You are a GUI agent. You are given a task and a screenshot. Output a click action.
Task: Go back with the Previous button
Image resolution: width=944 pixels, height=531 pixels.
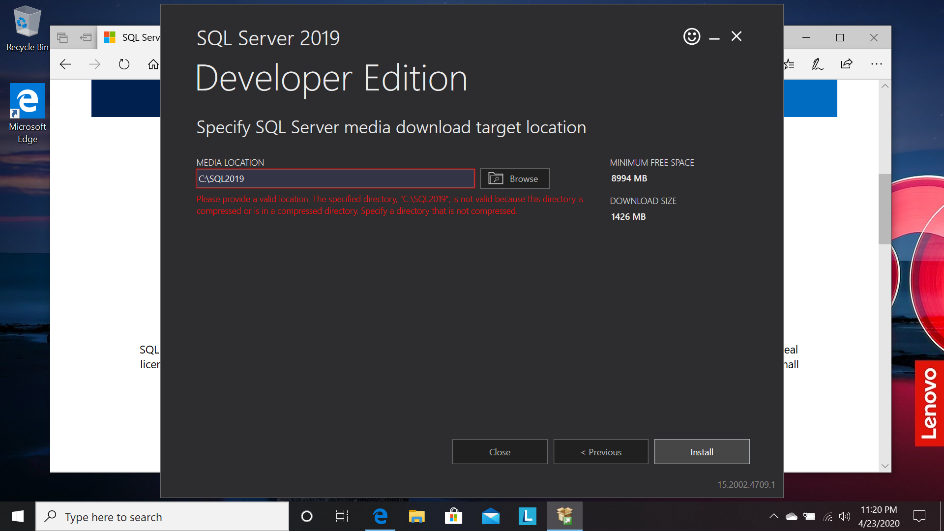coord(601,452)
